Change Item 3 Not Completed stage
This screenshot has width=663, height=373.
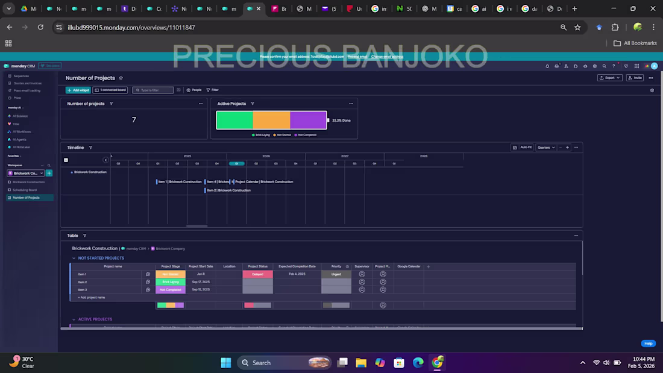tap(171, 290)
